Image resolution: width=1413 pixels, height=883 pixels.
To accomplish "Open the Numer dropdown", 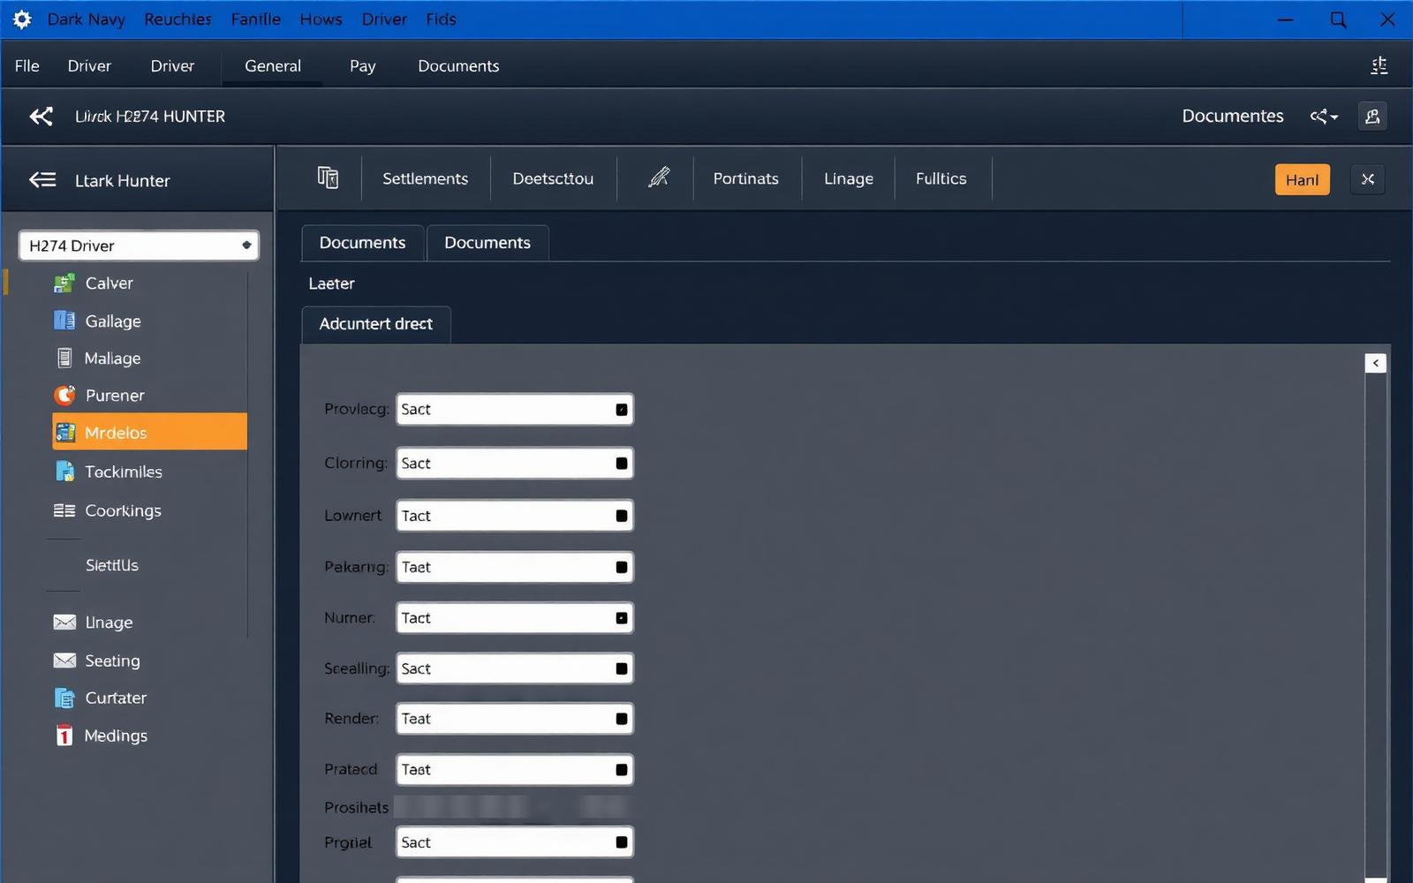I will point(515,618).
